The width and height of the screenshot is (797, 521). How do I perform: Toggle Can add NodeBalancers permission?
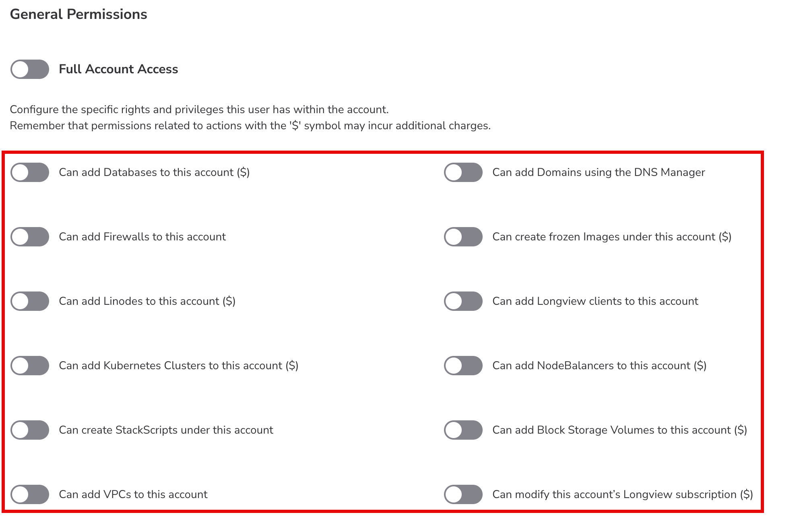pos(463,366)
